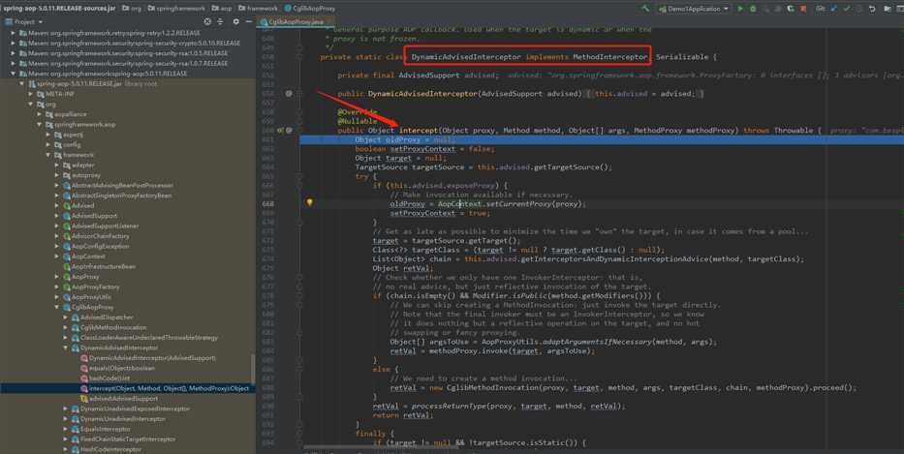Set breakpoint at line 668 gutter
This screenshot has height=454, width=904.
289,204
